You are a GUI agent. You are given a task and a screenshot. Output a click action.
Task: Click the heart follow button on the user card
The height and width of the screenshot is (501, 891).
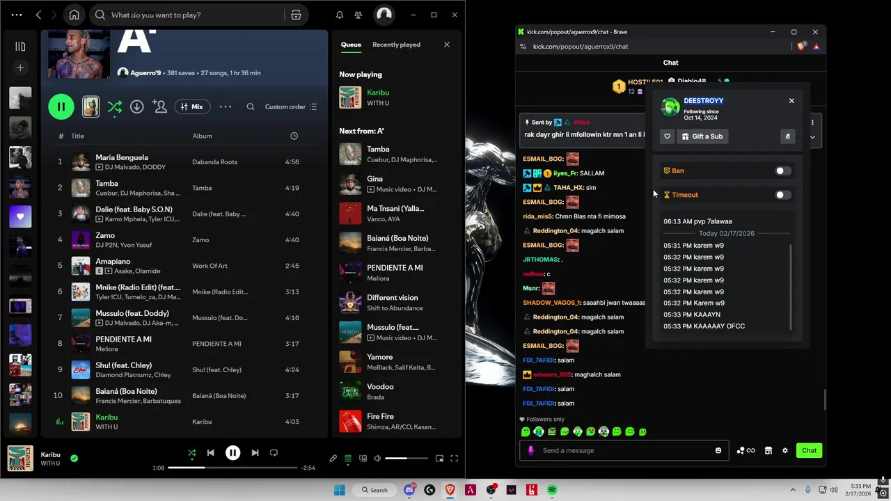[x=667, y=136]
